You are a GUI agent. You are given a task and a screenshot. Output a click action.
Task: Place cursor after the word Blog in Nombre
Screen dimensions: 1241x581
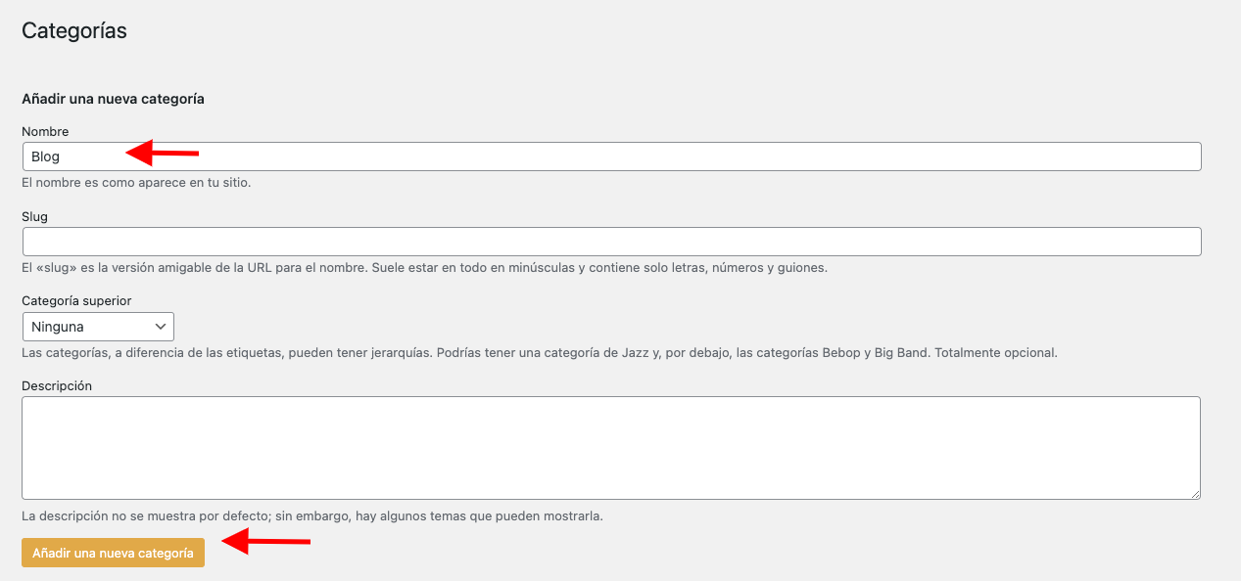tap(62, 156)
